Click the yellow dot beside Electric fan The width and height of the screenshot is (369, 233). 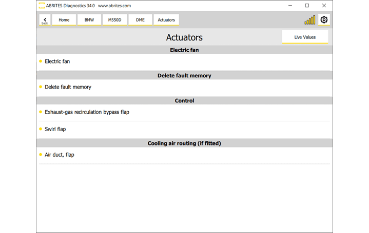(41, 61)
